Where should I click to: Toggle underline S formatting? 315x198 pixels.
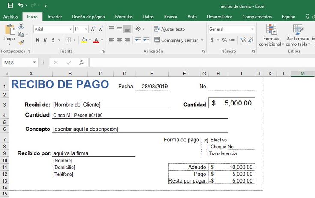[x=53, y=40]
